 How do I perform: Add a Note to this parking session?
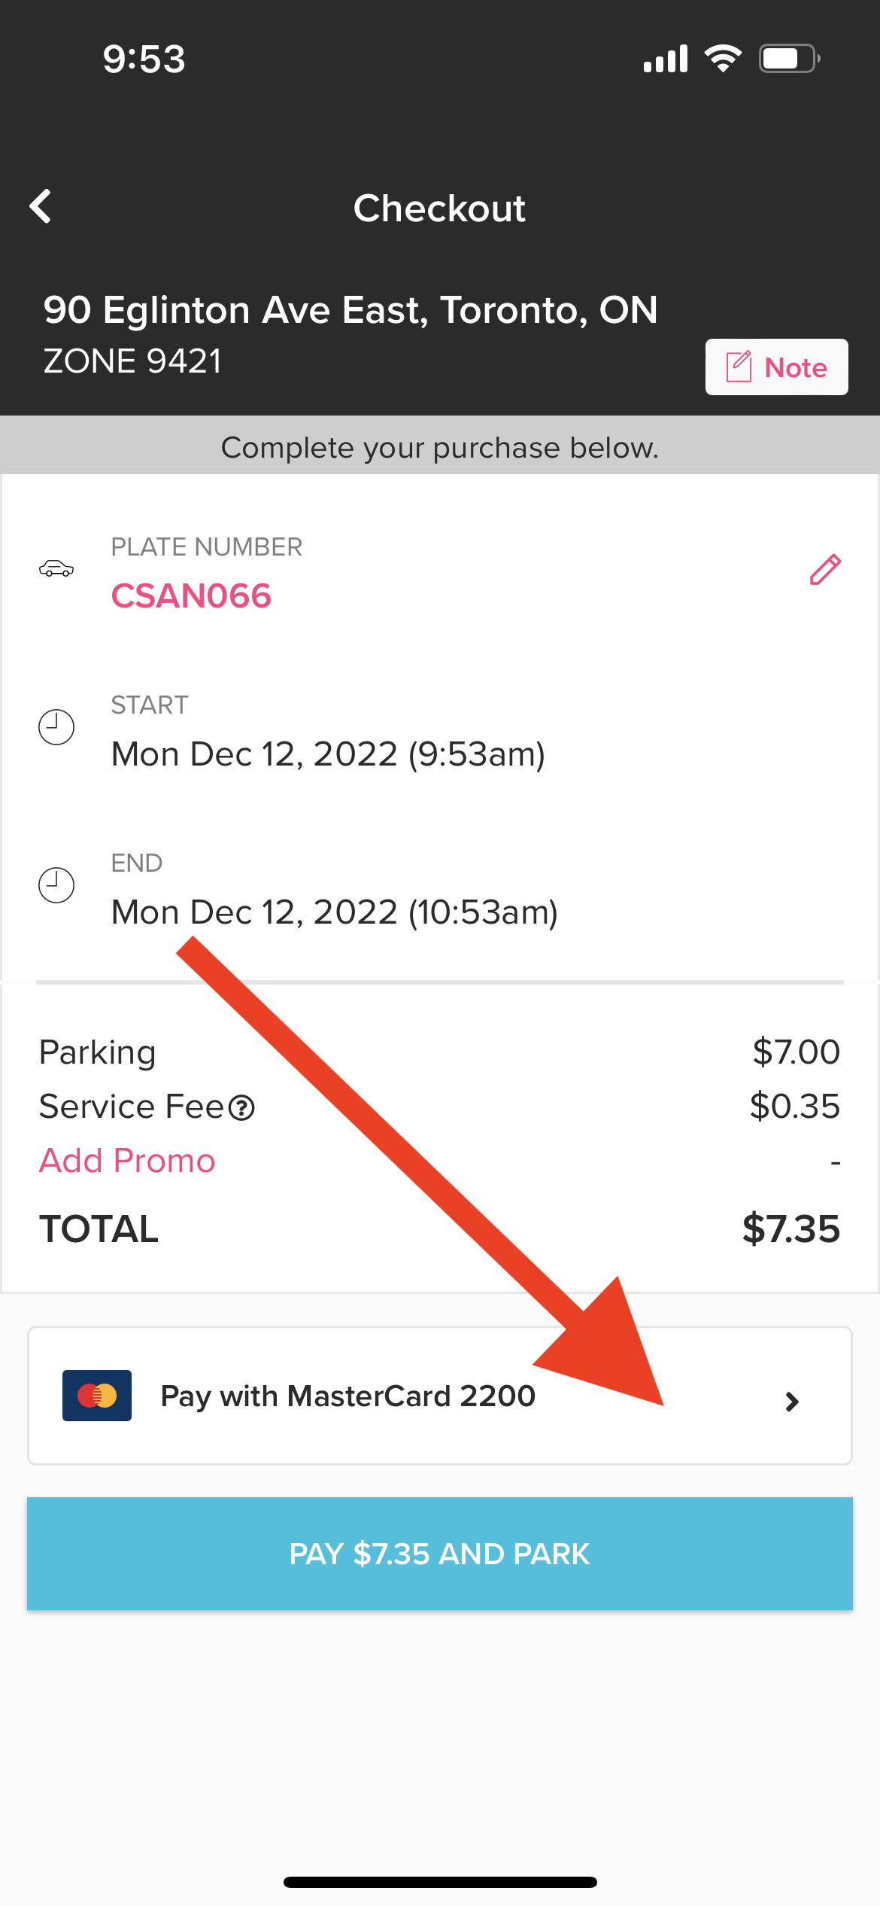click(776, 367)
